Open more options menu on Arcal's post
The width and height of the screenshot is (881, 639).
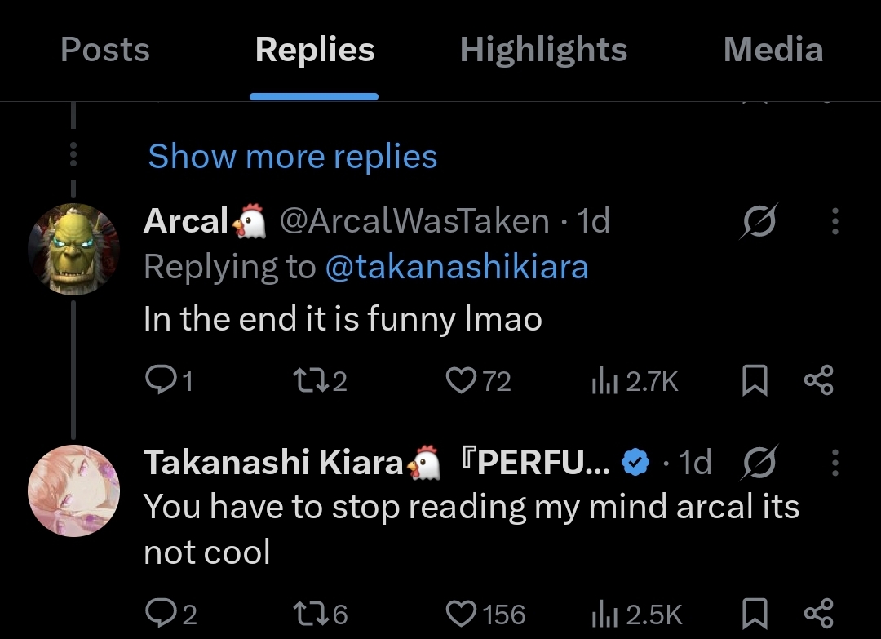tap(835, 220)
